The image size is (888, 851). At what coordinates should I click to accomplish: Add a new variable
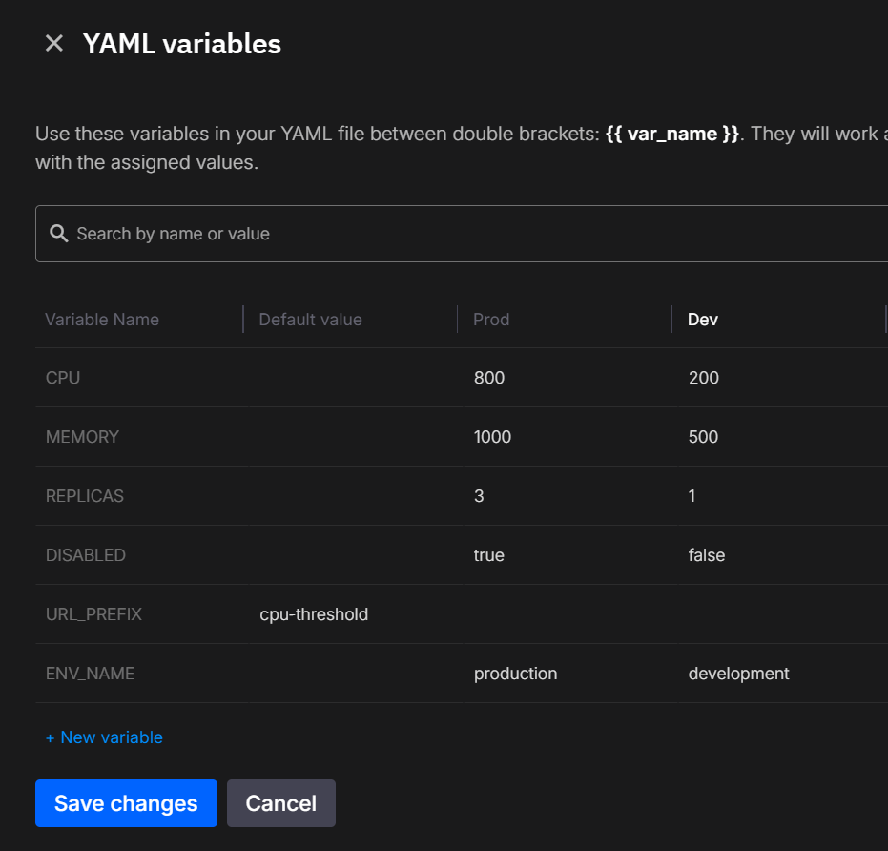(x=104, y=737)
